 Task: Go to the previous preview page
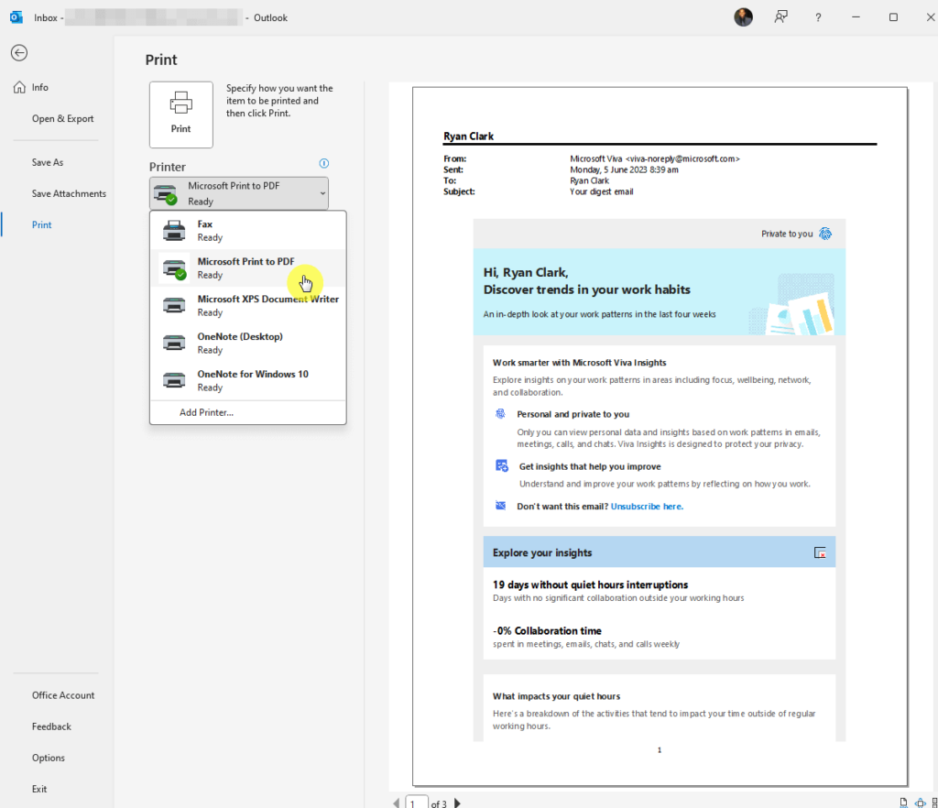tap(396, 803)
